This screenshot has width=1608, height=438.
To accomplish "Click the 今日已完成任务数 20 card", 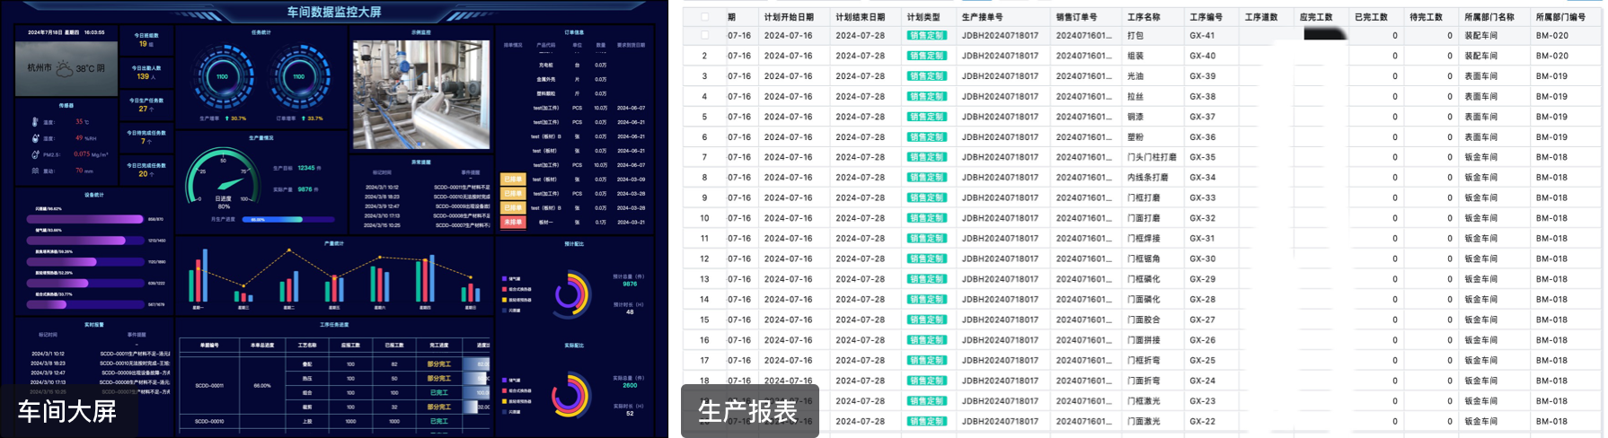I will [146, 170].
